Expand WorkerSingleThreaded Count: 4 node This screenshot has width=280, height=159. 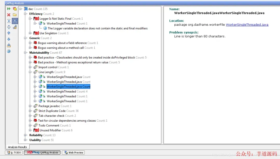coord(35,91)
